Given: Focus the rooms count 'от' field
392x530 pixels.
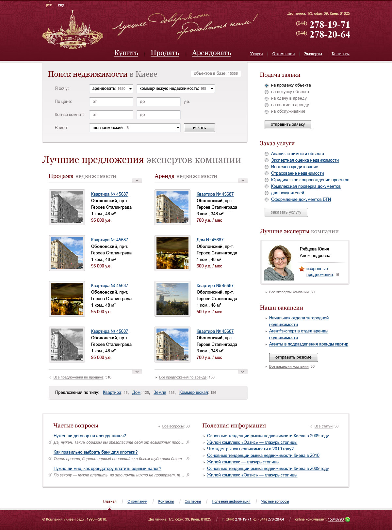Looking at the screenshot, I should [x=111, y=115].
